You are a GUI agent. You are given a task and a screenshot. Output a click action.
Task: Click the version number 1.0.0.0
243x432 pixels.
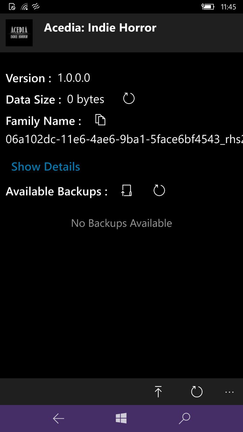coord(74,78)
